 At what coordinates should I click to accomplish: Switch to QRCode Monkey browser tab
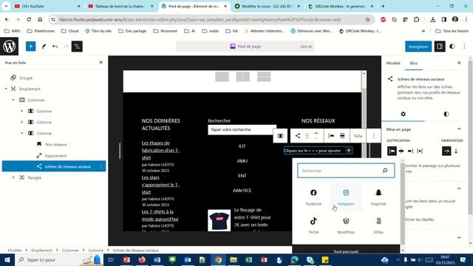click(x=340, y=6)
